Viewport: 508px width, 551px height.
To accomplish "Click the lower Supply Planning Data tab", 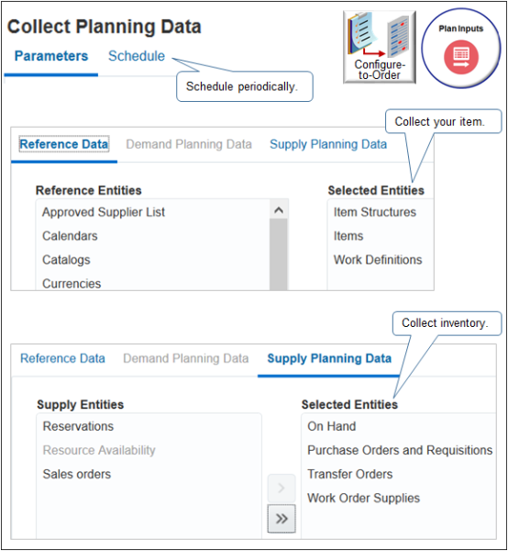I will pyautogui.click(x=329, y=358).
